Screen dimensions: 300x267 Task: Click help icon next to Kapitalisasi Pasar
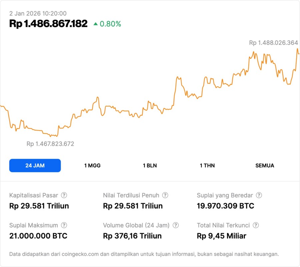pos(64,195)
